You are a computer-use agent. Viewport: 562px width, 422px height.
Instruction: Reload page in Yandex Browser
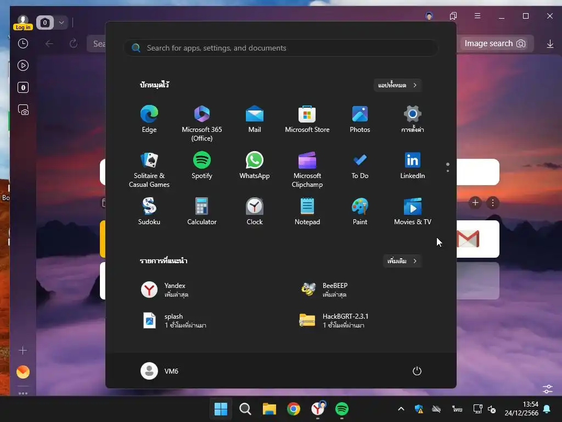(74, 43)
